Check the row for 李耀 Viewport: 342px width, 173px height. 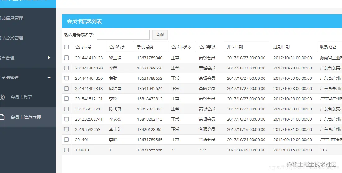pos(67,68)
